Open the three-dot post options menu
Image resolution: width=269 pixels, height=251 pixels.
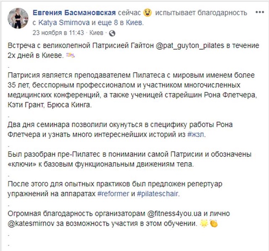pos(260,12)
